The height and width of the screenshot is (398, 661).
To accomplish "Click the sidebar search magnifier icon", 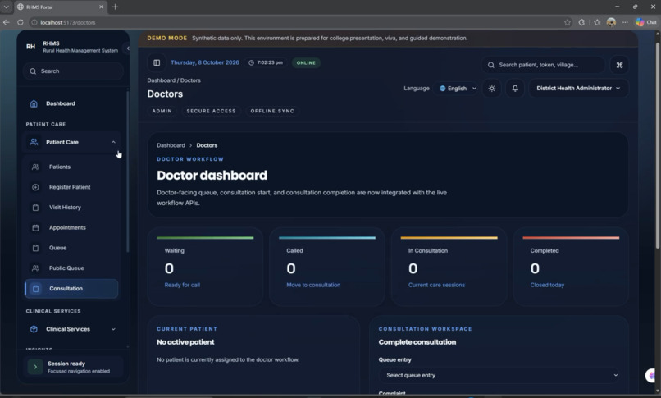I will tap(33, 71).
